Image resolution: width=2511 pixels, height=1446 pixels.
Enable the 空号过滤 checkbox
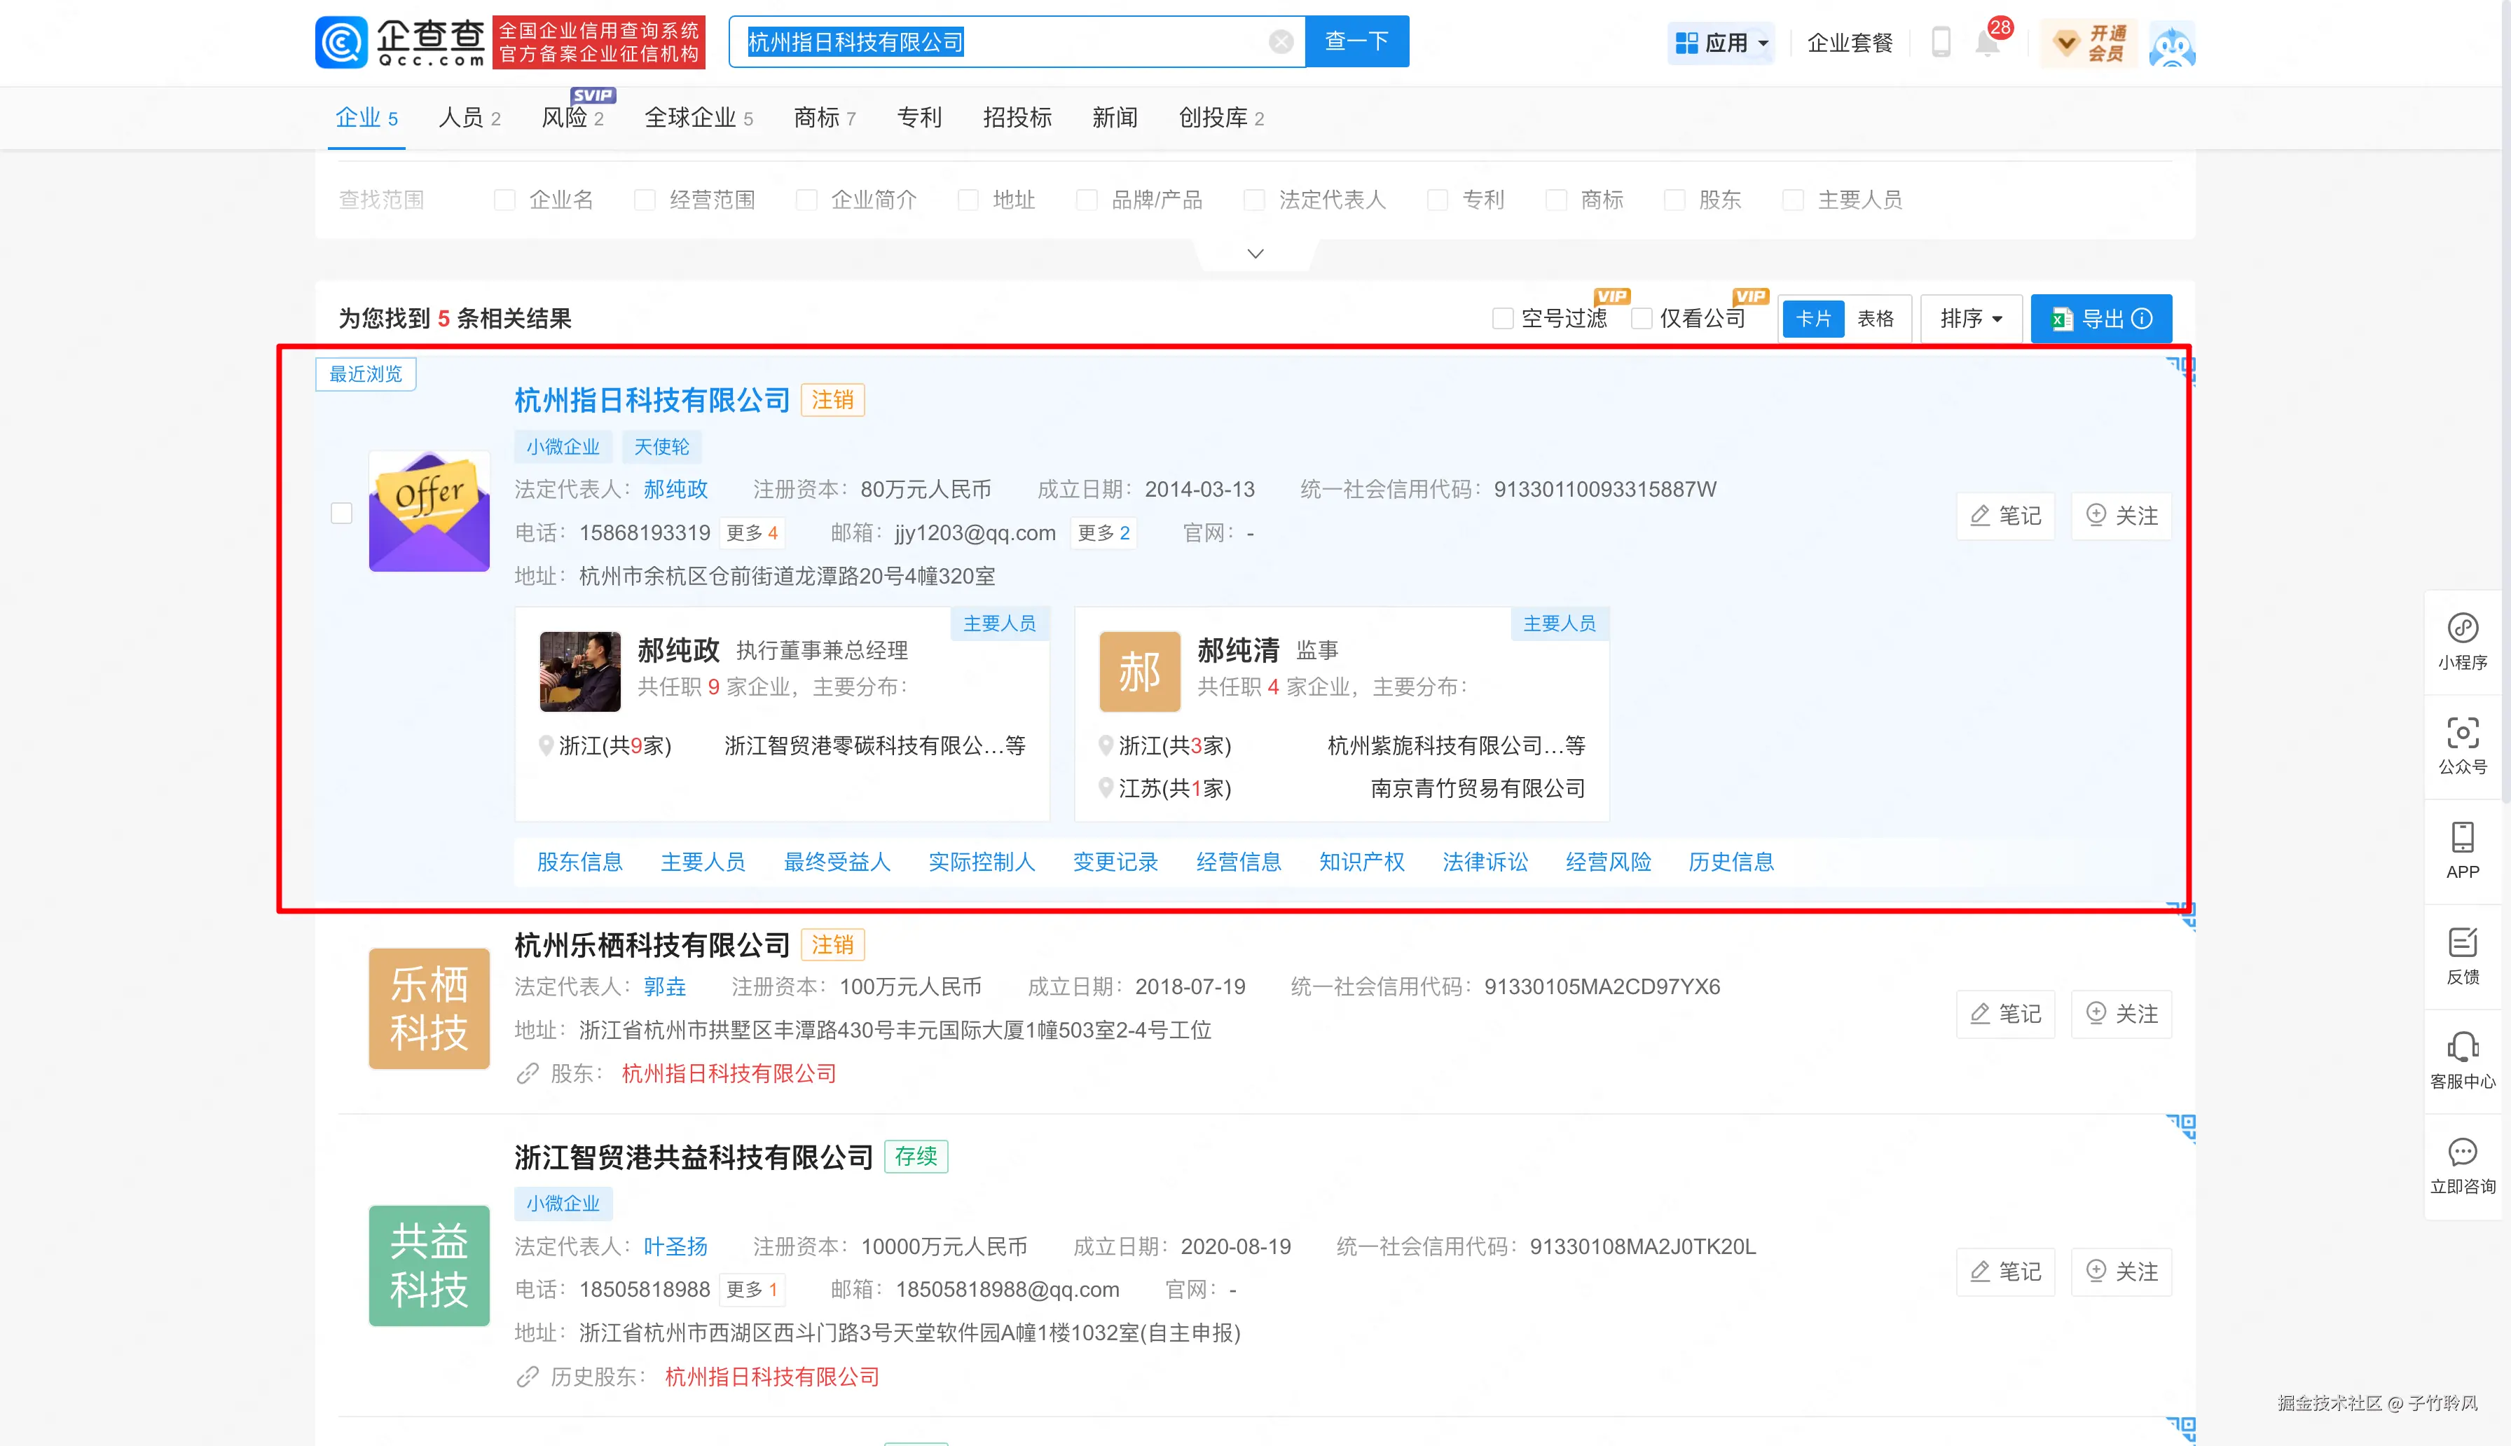click(x=1502, y=318)
